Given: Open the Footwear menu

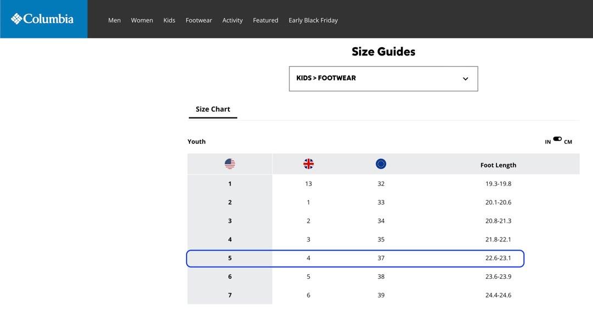Looking at the screenshot, I should coord(199,20).
